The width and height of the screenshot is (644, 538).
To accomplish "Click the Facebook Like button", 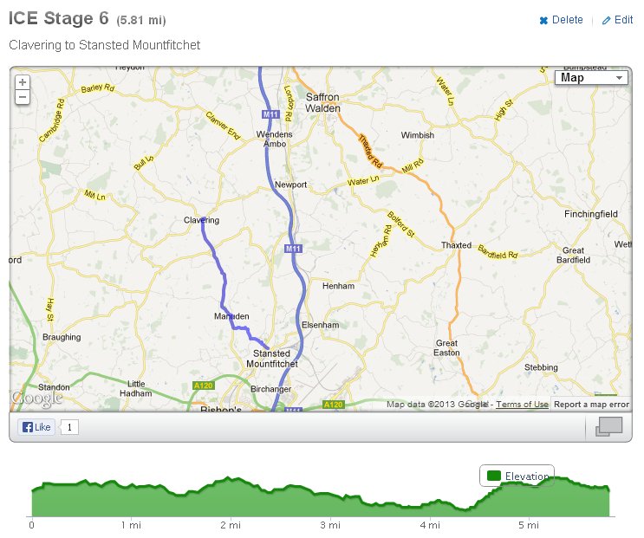I will pyautogui.click(x=36, y=427).
